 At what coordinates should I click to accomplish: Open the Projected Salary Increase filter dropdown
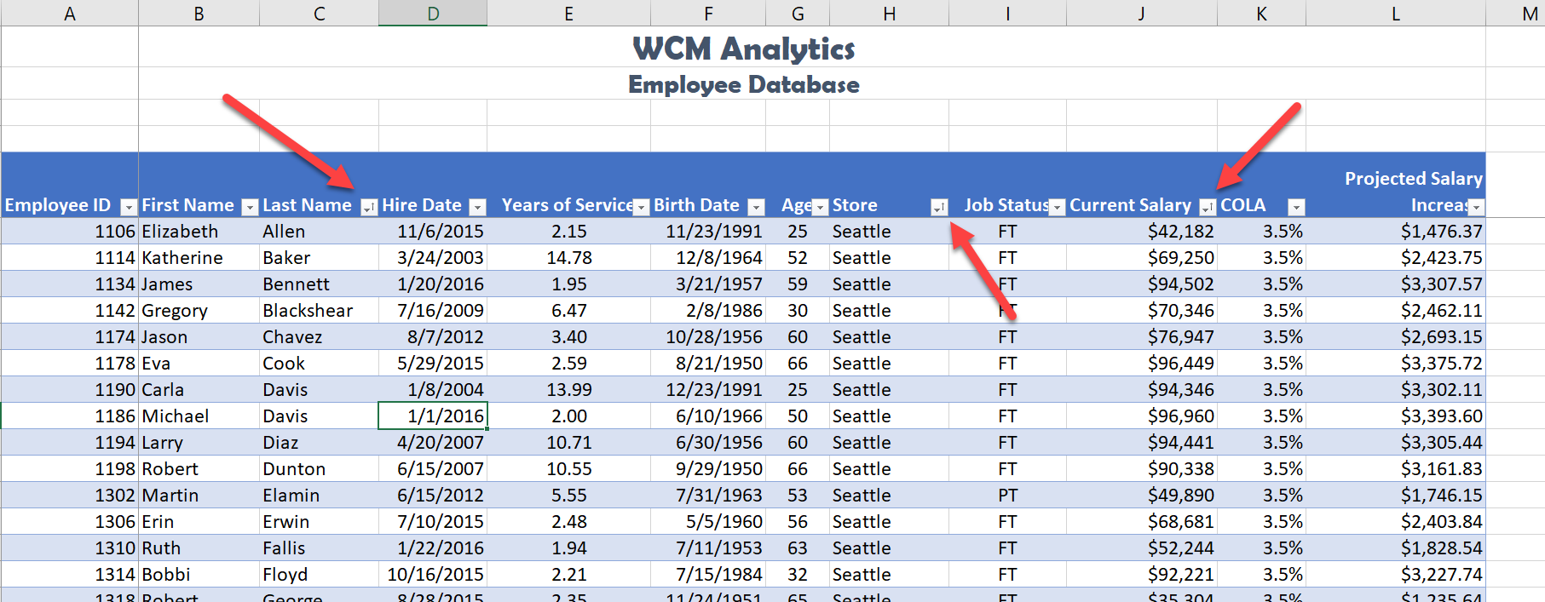click(x=1476, y=207)
